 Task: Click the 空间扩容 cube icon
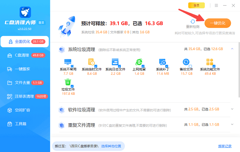[x=10, y=110]
